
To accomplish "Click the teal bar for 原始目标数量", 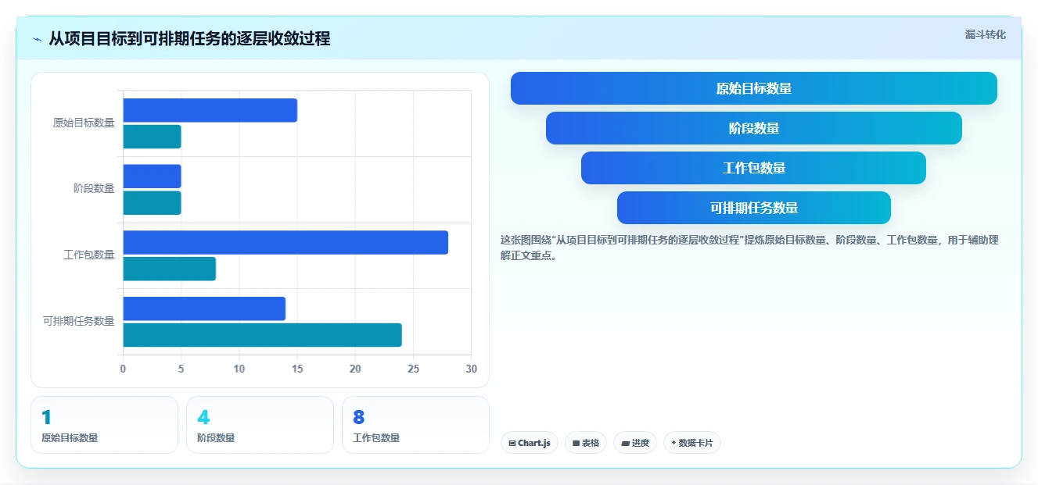I will [x=152, y=137].
